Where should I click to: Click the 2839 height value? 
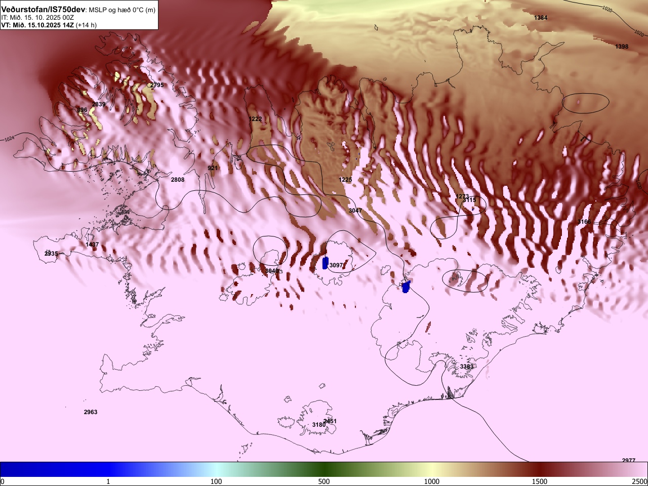point(99,104)
